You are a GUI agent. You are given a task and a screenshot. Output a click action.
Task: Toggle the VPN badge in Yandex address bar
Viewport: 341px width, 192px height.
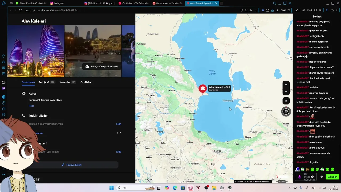(x=27, y=10)
